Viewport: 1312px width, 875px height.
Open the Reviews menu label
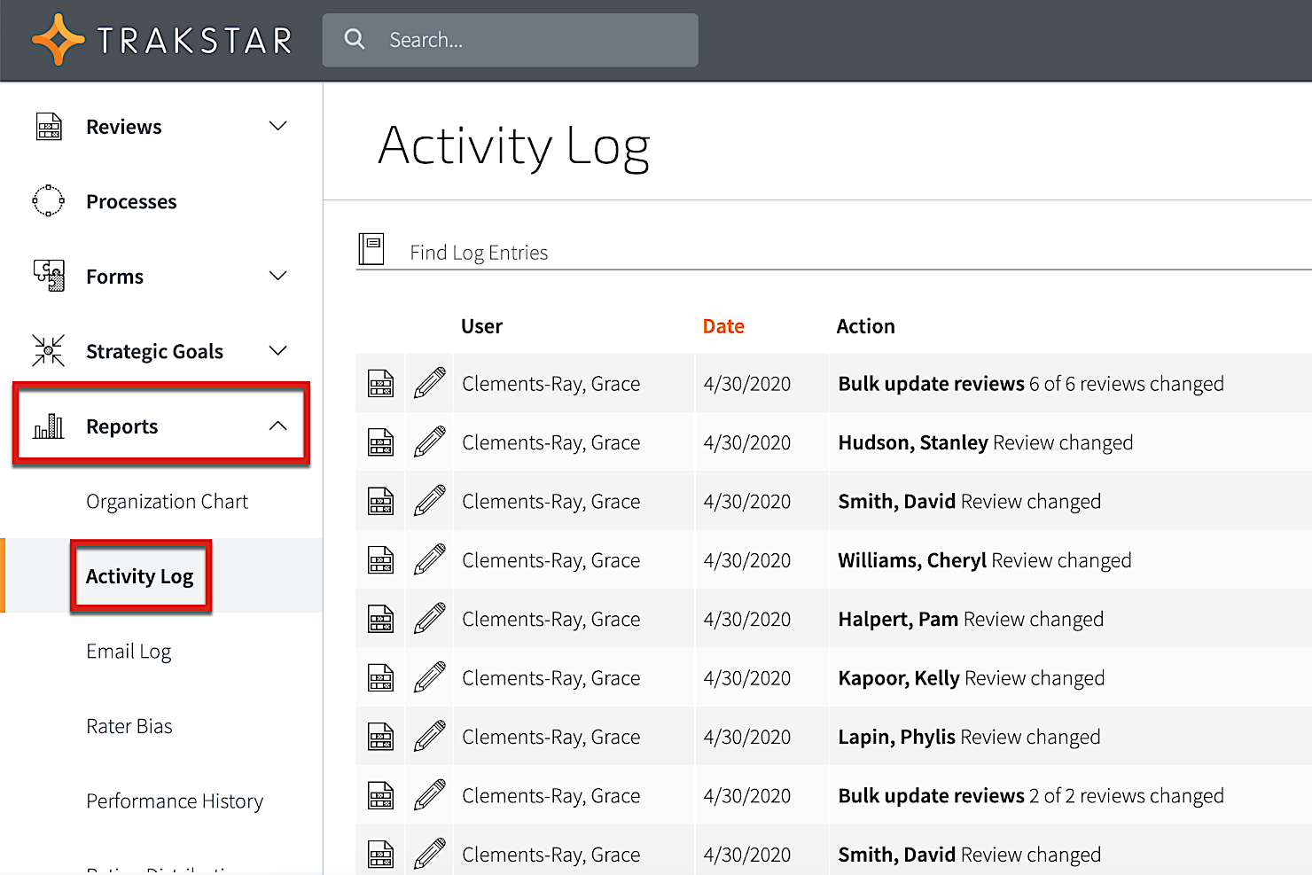click(x=124, y=127)
